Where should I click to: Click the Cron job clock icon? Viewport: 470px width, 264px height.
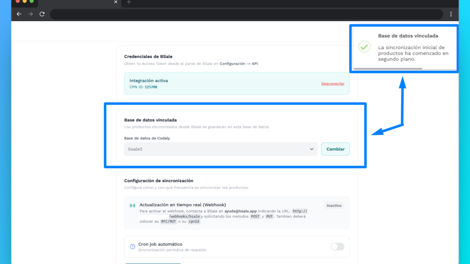pyautogui.click(x=133, y=247)
